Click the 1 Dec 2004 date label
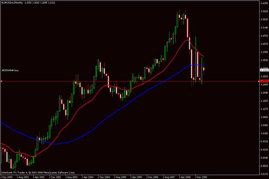269x179 pixels. 104,177
